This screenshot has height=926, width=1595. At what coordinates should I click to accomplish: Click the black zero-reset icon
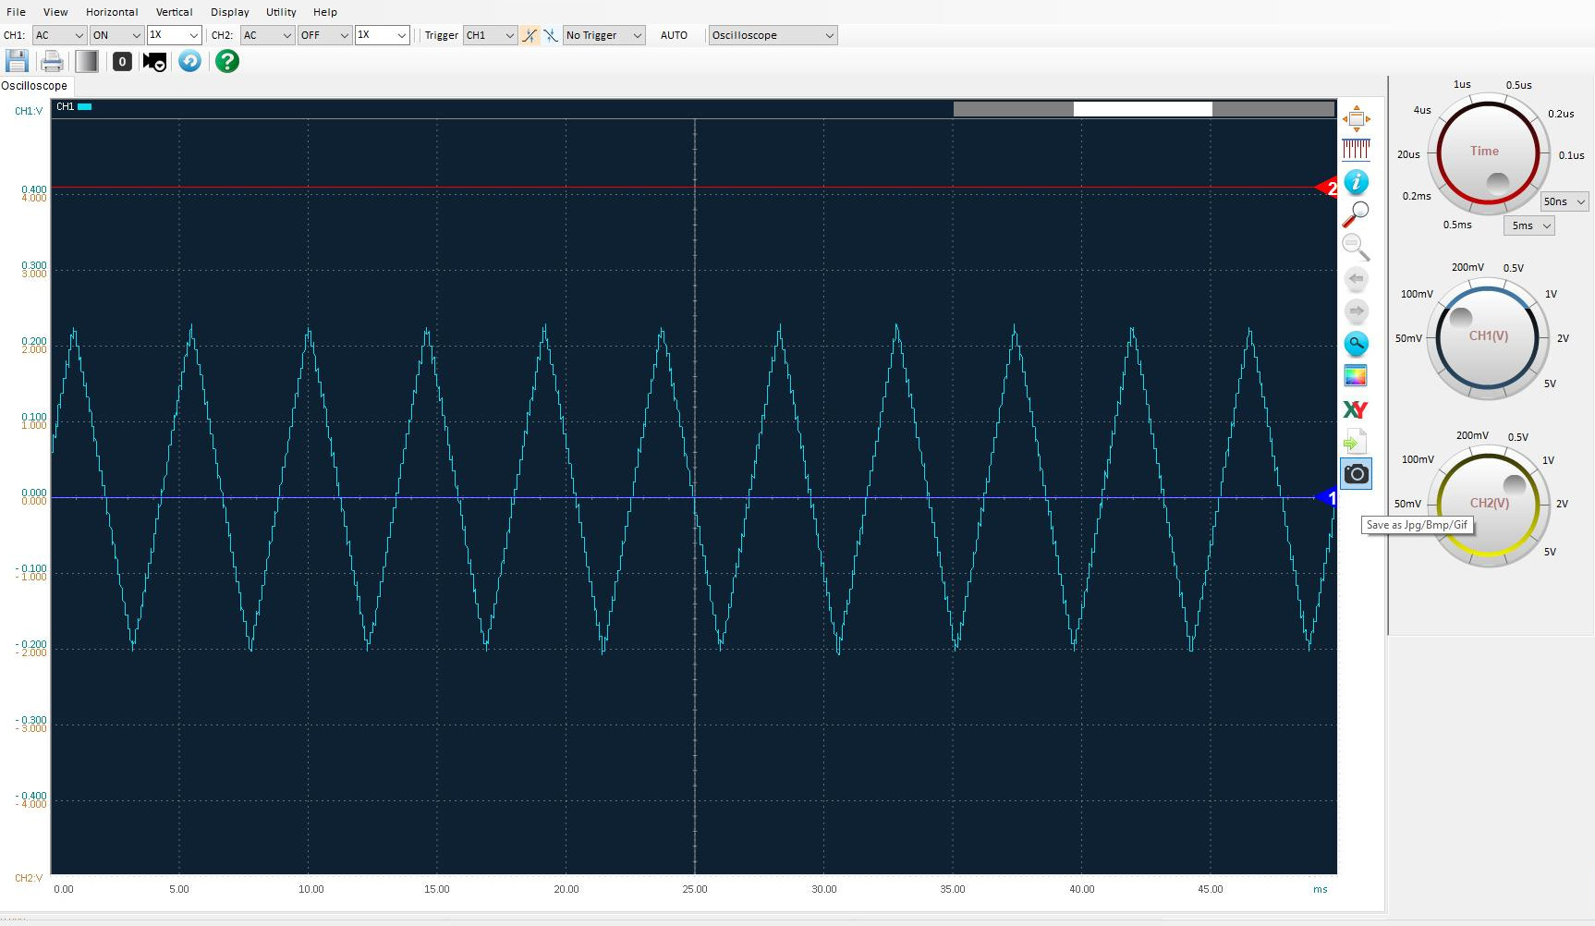pos(122,61)
